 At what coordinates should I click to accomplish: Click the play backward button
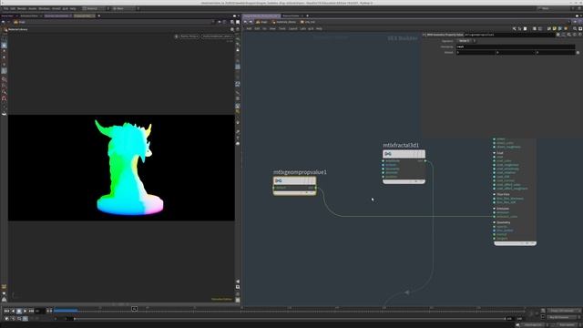pos(13,311)
